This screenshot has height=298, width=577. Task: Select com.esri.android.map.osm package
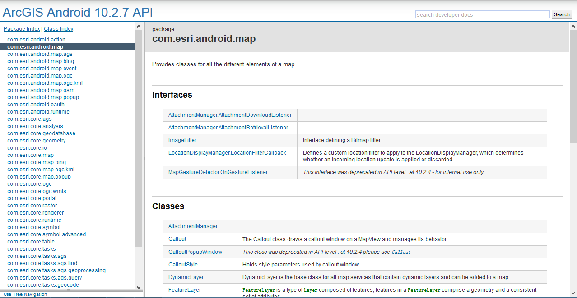point(41,90)
